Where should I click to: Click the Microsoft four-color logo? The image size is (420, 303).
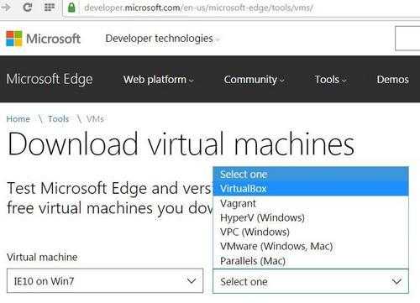coord(14,39)
